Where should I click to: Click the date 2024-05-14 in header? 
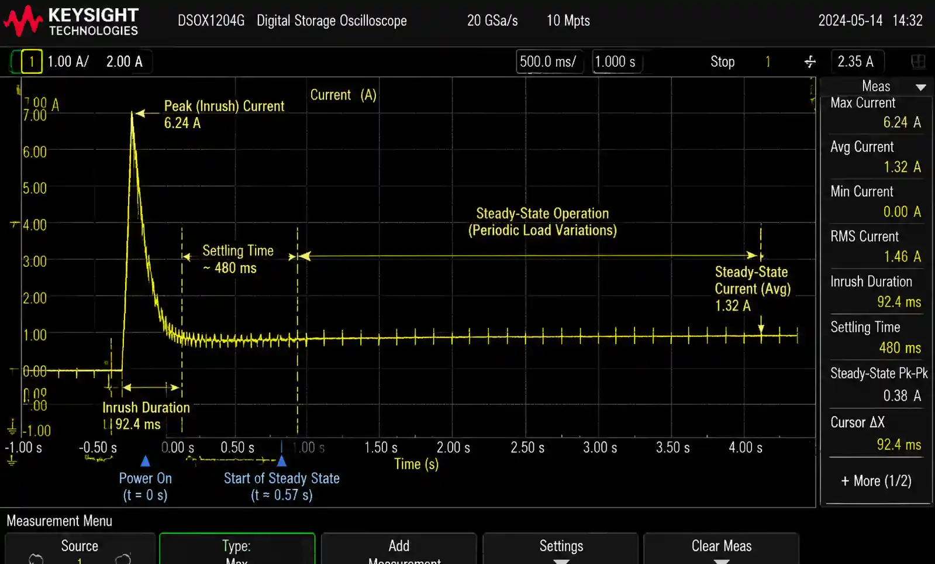click(x=850, y=20)
